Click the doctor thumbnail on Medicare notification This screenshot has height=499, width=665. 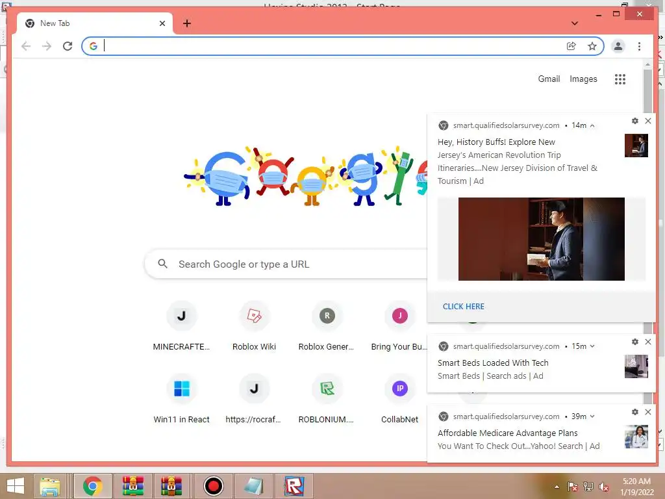pos(636,437)
